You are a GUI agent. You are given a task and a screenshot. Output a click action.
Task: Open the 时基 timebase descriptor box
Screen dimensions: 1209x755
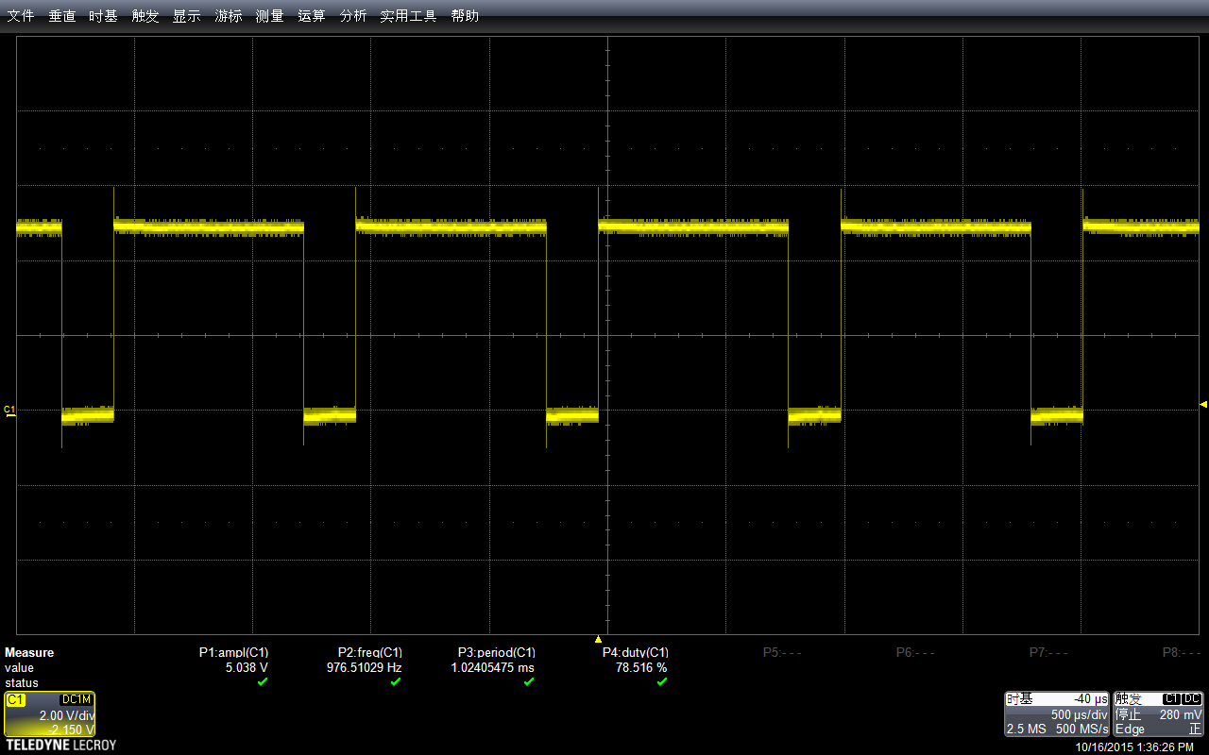pyautogui.click(x=1055, y=714)
